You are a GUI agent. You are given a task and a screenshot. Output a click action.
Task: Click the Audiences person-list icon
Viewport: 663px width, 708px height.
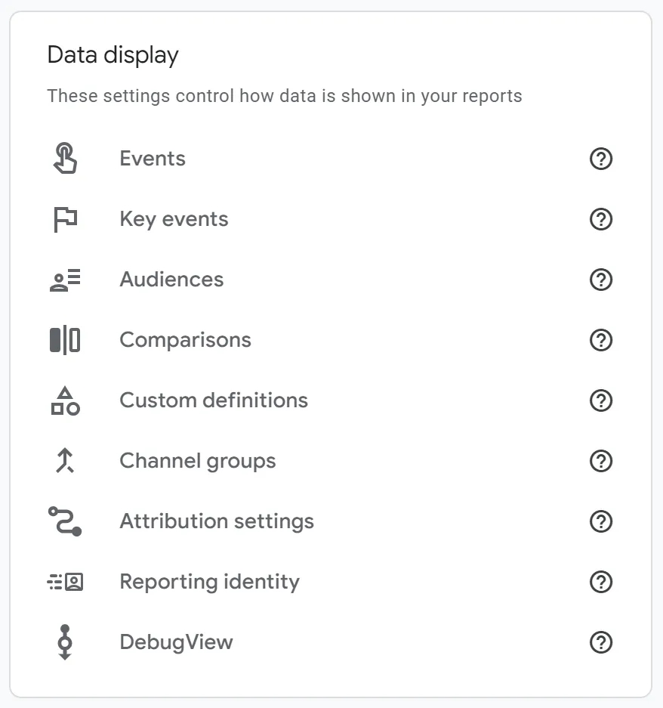(x=65, y=280)
